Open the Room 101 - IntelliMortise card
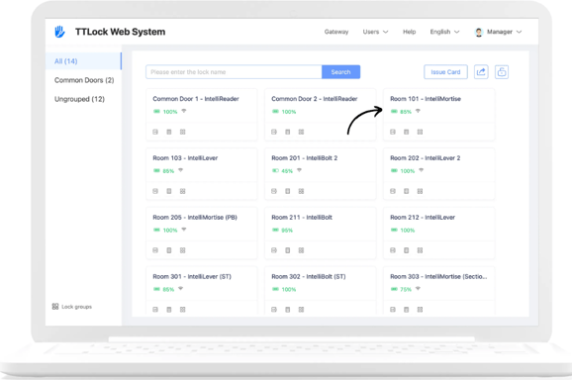This screenshot has height=380, width=572. 438,114
